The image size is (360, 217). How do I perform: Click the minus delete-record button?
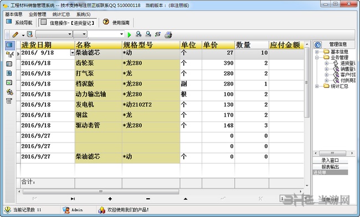point(148,199)
